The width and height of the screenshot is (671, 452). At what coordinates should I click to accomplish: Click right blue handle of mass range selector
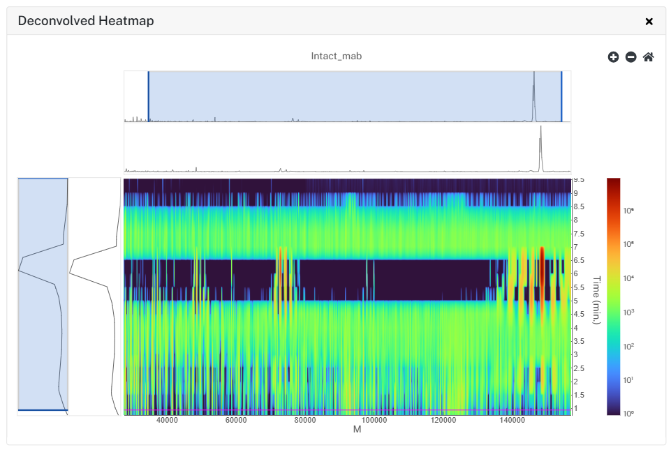click(x=561, y=97)
